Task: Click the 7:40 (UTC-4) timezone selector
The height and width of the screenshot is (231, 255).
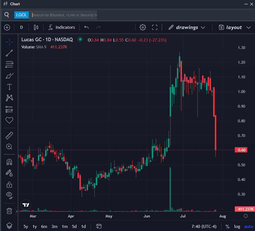Action: (x=204, y=227)
